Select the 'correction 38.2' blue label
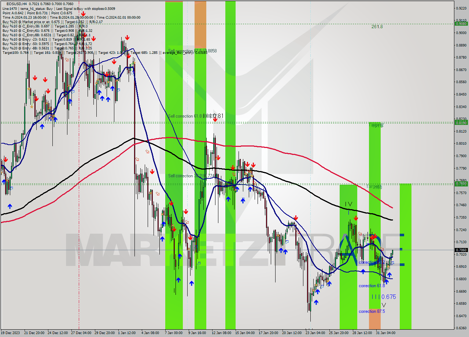Viewport: 469px width, 337px height. click(x=372, y=262)
